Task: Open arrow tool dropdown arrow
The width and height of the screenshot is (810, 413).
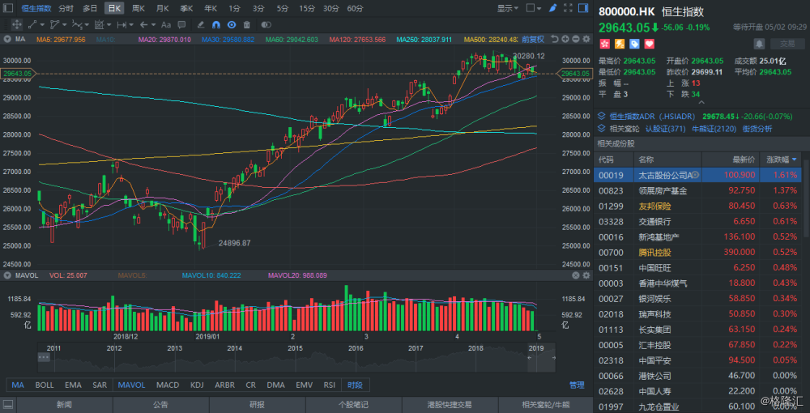Action: coord(153,24)
